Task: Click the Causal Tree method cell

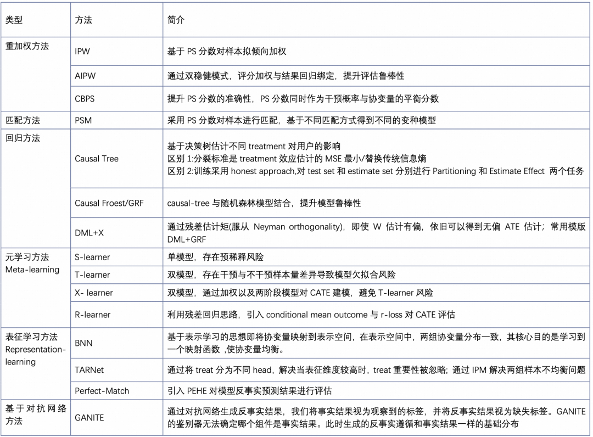Action: click(x=97, y=159)
